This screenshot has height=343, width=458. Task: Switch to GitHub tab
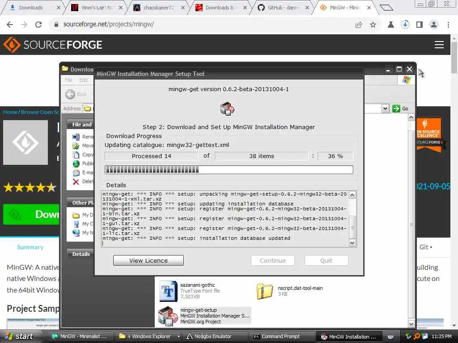pyautogui.click(x=283, y=8)
